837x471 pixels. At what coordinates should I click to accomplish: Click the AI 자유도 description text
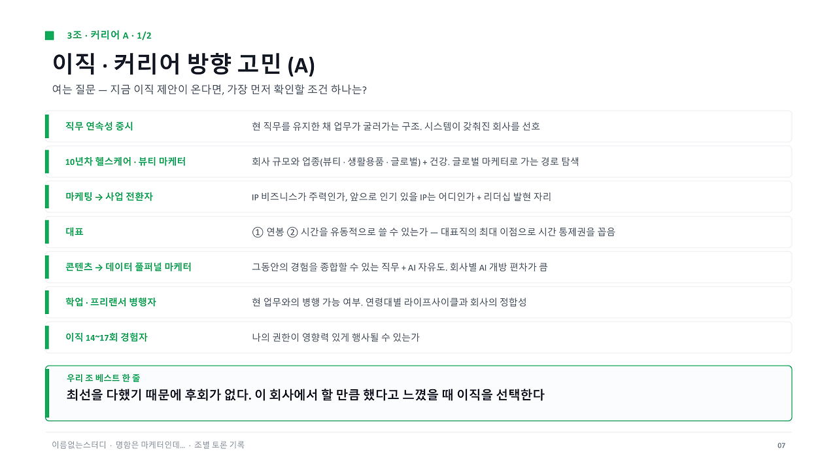coord(400,267)
